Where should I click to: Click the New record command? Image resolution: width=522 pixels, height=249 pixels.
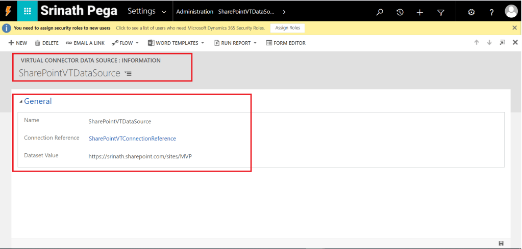[18, 43]
